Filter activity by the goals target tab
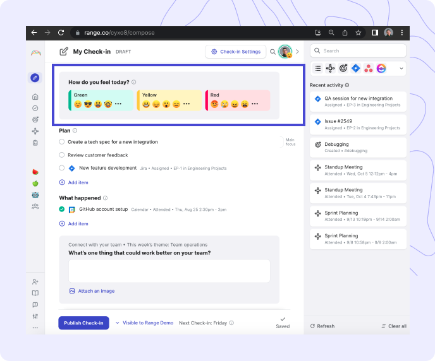This screenshot has height=361, width=435. pos(343,68)
